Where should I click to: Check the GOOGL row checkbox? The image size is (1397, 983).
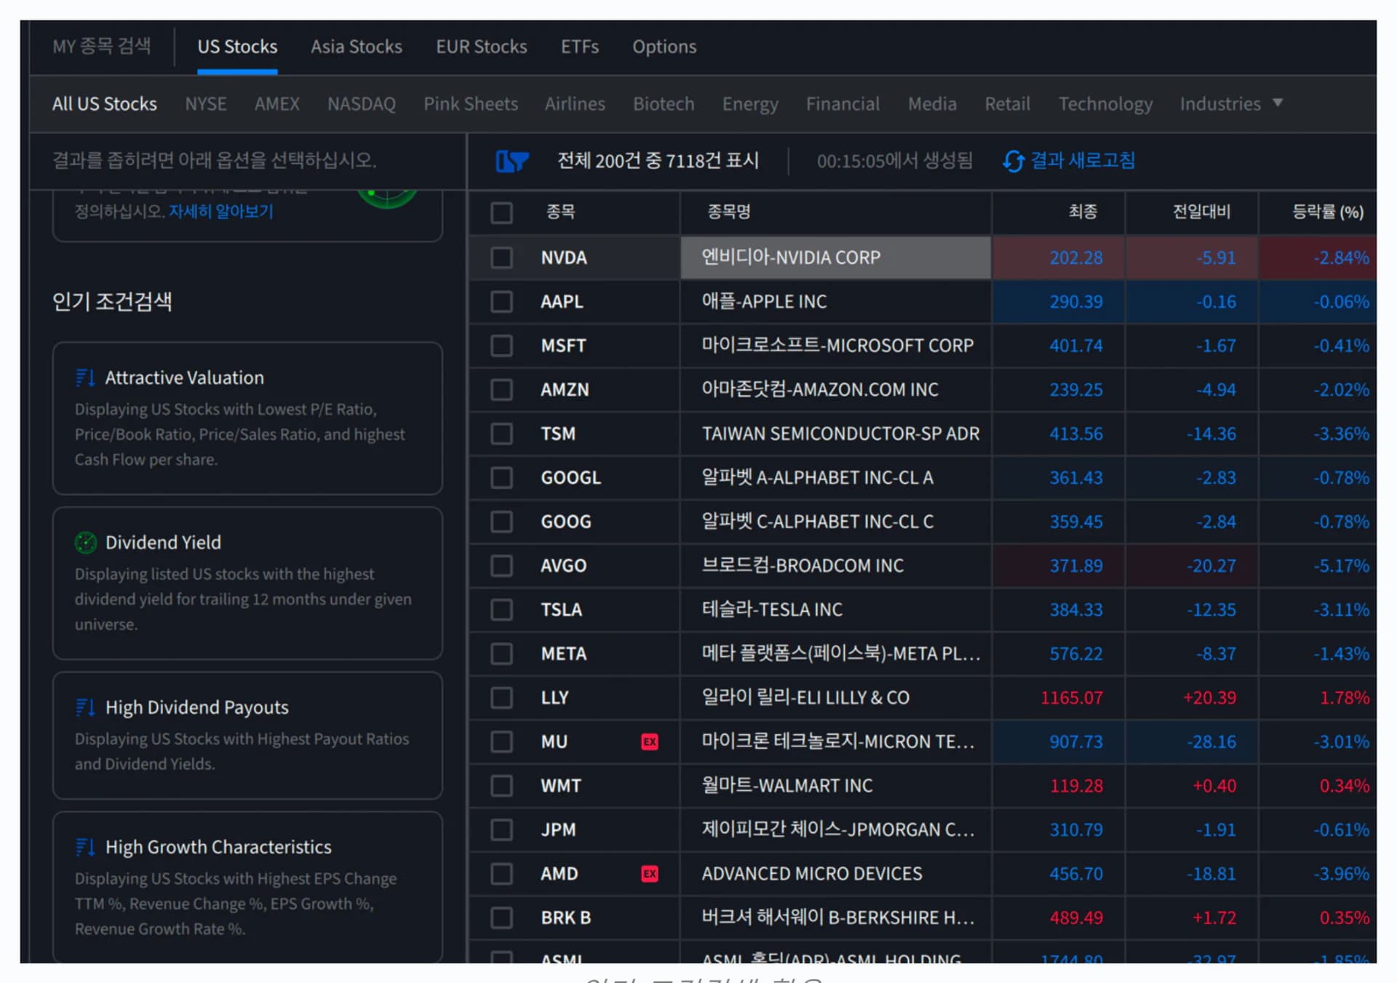point(501,477)
